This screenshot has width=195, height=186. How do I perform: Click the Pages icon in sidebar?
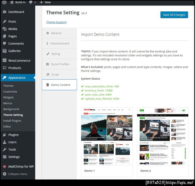point(5,36)
